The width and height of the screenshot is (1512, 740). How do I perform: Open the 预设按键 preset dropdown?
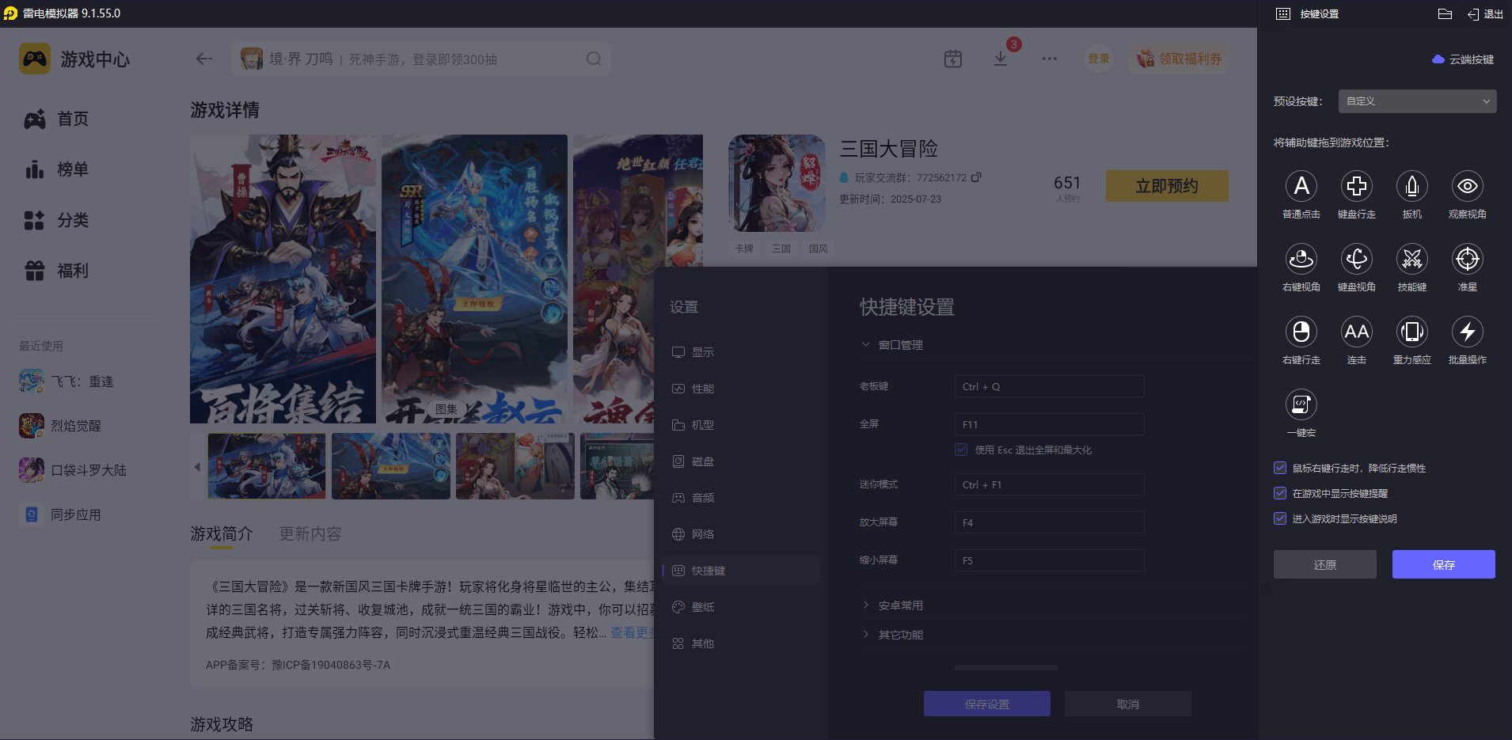pyautogui.click(x=1416, y=101)
